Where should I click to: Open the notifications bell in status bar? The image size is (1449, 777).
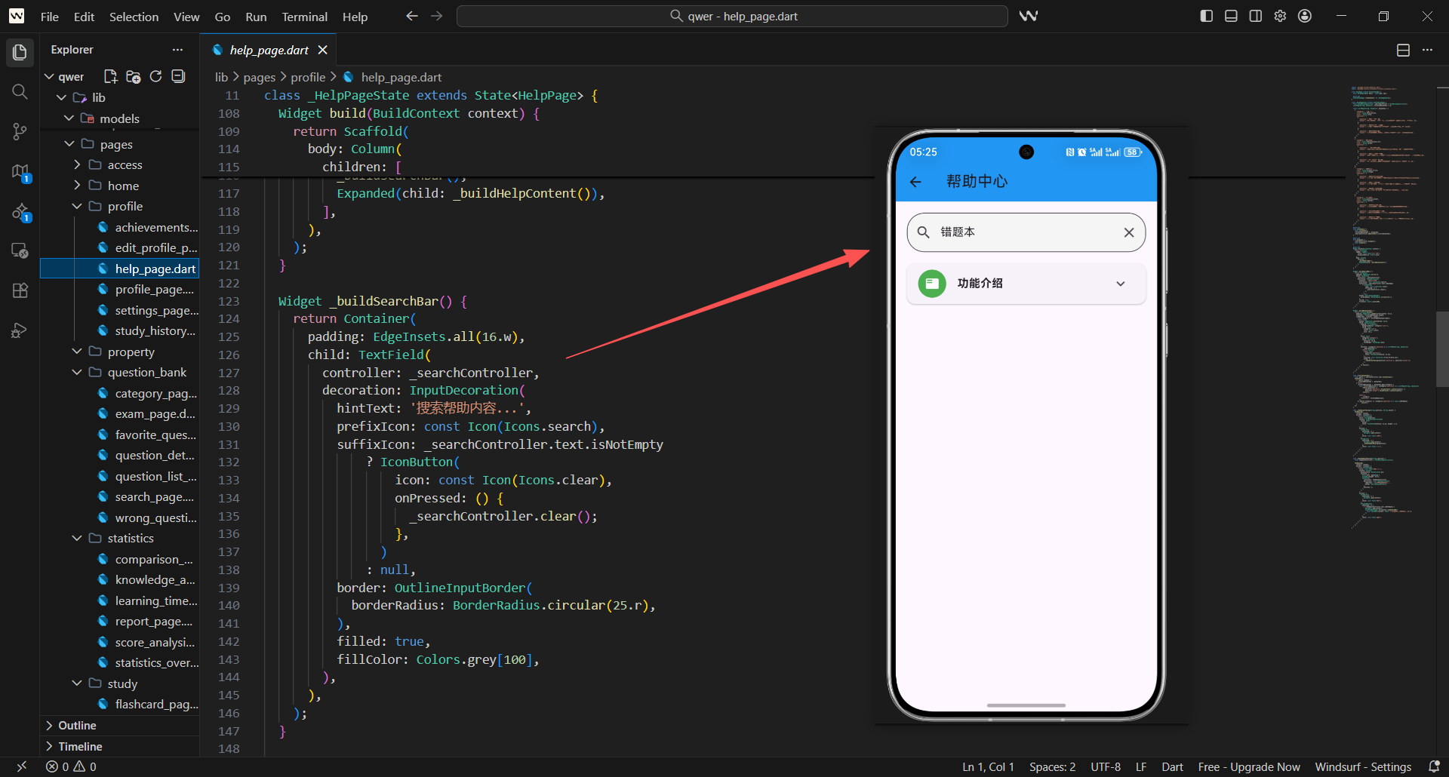[x=1435, y=766]
